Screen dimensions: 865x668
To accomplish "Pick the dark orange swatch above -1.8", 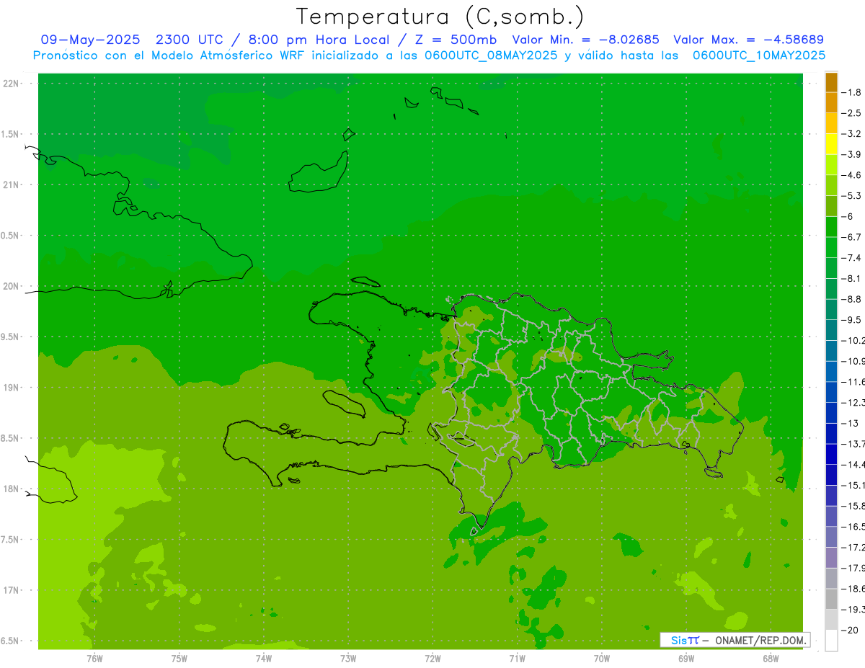I will (x=831, y=82).
